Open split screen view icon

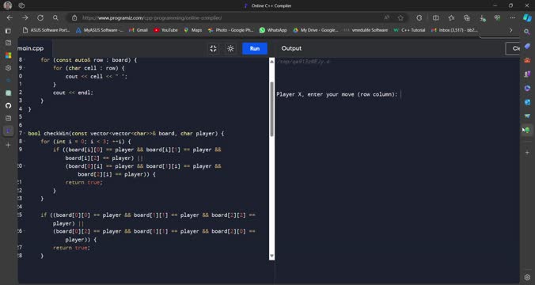coord(436,17)
